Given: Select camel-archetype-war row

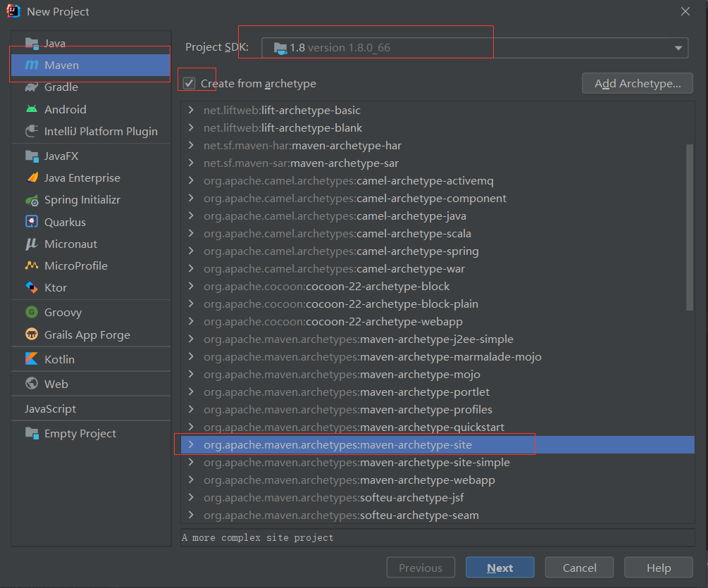Looking at the screenshot, I should point(437,268).
